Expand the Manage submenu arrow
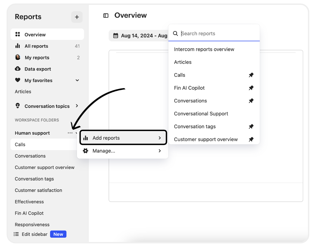Viewport: 315px width, 248px height. [160, 151]
